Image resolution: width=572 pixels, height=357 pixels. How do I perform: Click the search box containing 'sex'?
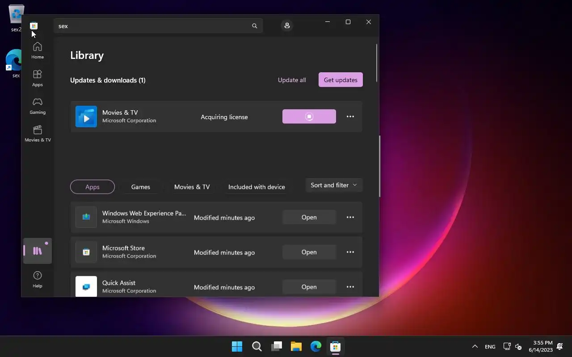coord(158,26)
